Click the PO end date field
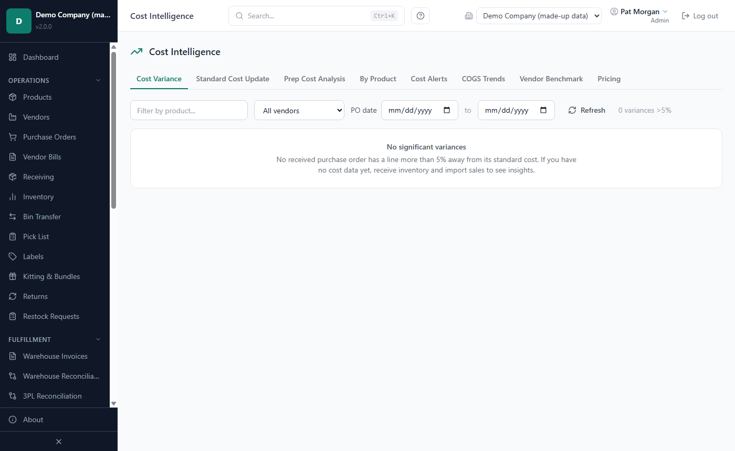This screenshot has height=451, width=735. pos(516,110)
